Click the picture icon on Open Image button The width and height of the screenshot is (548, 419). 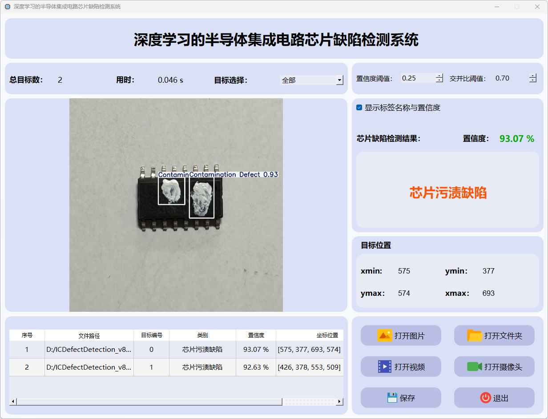384,335
